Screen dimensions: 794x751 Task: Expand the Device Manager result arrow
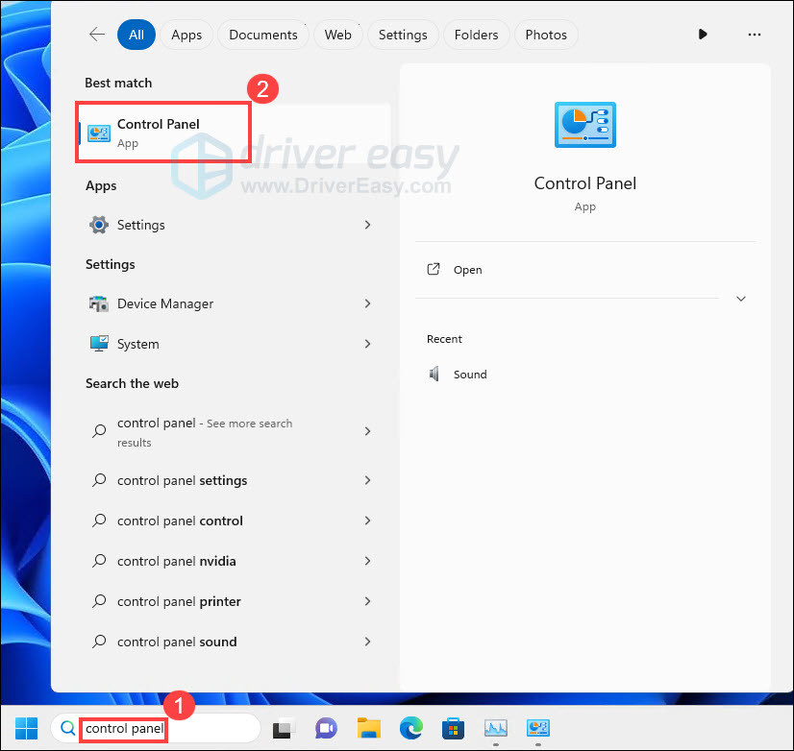pyautogui.click(x=367, y=303)
